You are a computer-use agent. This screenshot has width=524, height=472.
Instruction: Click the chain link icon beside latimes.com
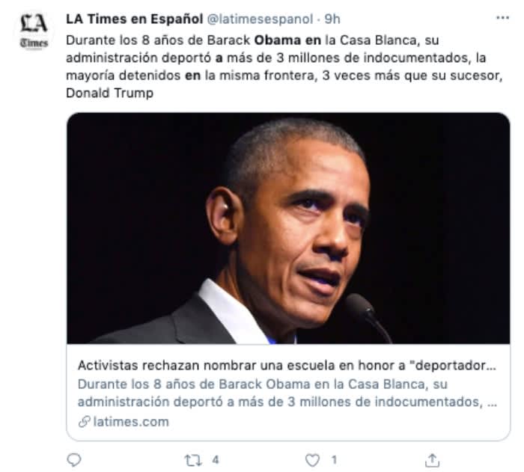tap(84, 422)
